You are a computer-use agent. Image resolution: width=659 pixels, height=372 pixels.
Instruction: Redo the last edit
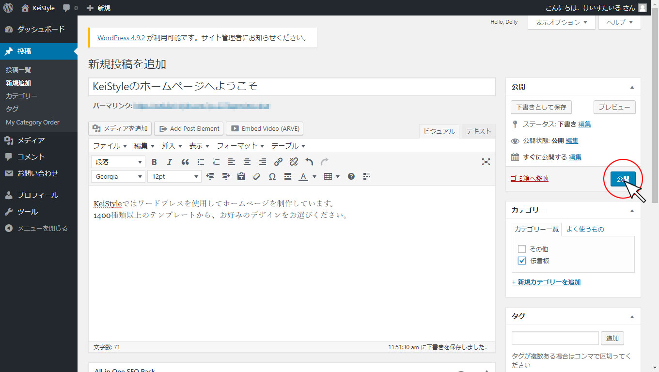click(x=325, y=162)
